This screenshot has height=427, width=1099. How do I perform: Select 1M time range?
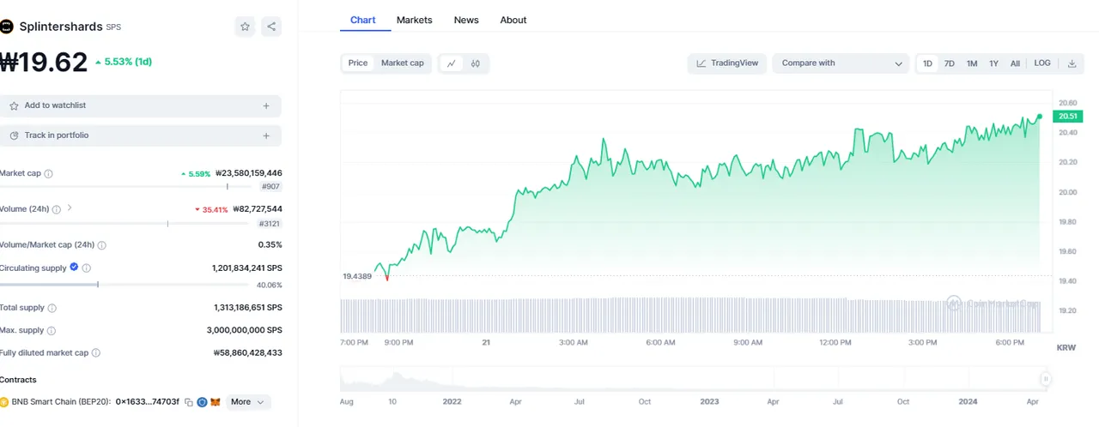972,63
